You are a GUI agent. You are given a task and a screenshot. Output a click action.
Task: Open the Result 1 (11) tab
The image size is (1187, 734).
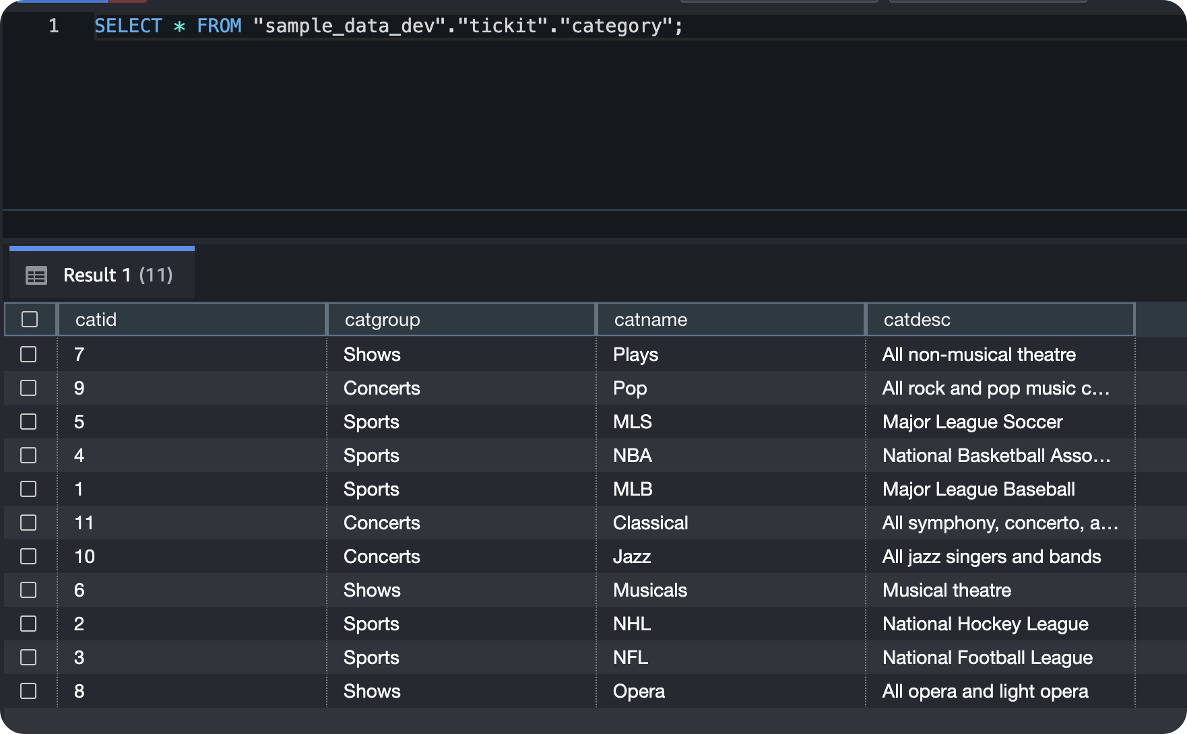pyautogui.click(x=102, y=274)
